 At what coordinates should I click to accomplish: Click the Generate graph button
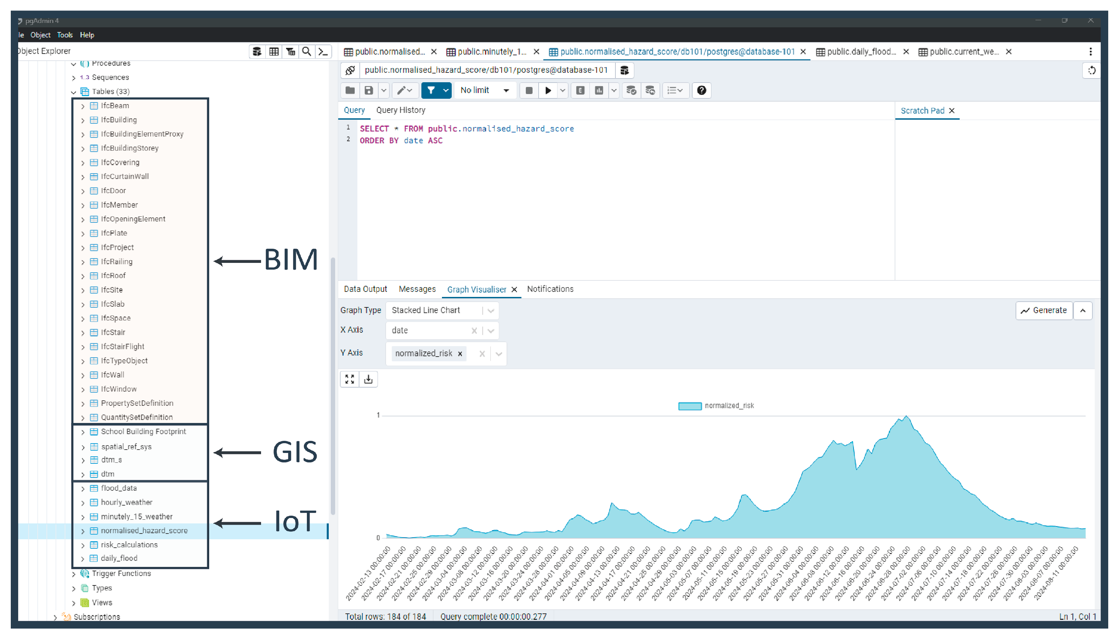[x=1044, y=311]
